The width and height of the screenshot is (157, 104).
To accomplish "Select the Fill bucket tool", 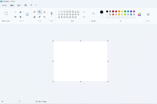I will pos(40,12).
